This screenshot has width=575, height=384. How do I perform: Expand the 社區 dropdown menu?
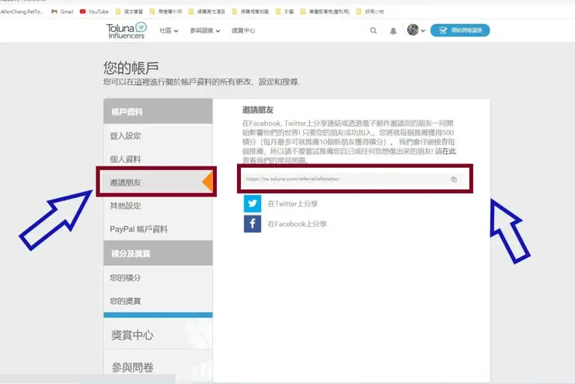[169, 30]
